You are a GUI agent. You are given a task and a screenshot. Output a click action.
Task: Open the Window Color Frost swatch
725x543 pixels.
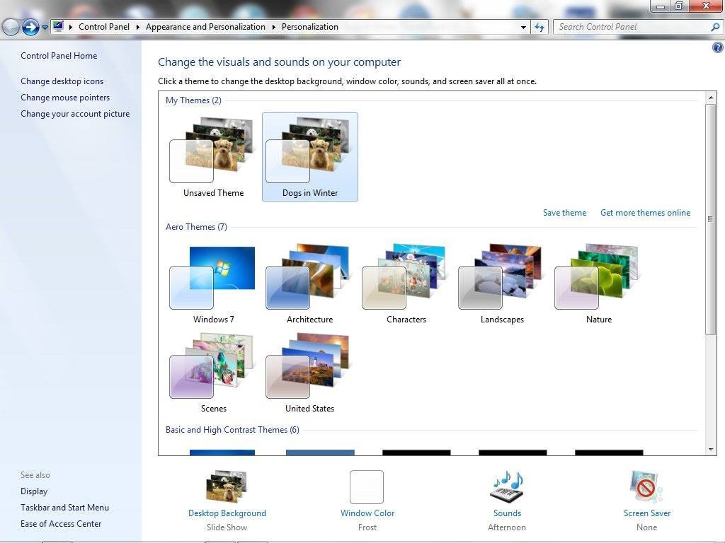[x=367, y=487]
